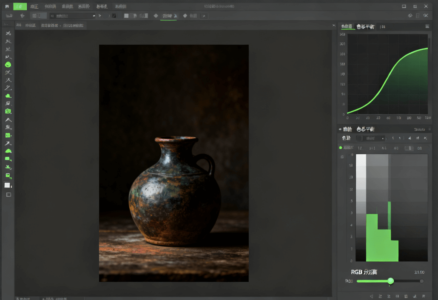This screenshot has width=438, height=300.
Task: Select the highlighted green round tool in toolbox
Action: click(x=8, y=65)
